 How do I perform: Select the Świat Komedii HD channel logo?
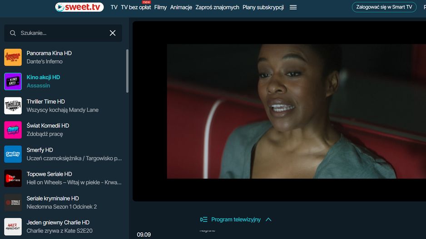click(x=13, y=130)
